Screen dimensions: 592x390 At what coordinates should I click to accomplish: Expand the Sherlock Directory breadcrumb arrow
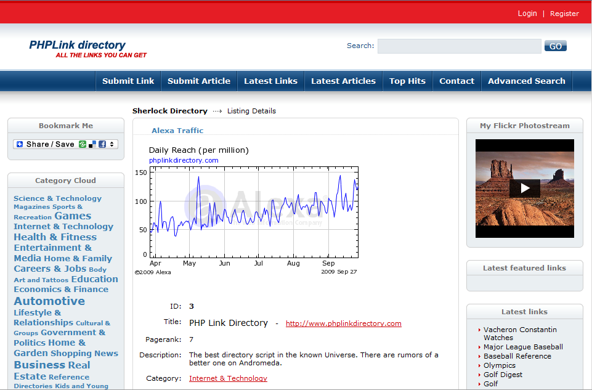click(x=216, y=111)
